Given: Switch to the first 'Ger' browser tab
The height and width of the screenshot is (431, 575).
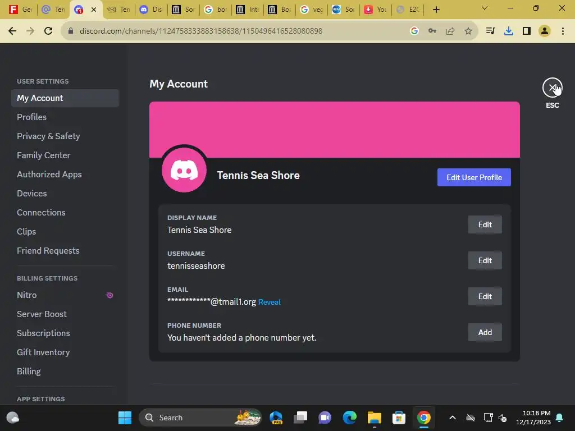Looking at the screenshot, I should [x=20, y=10].
